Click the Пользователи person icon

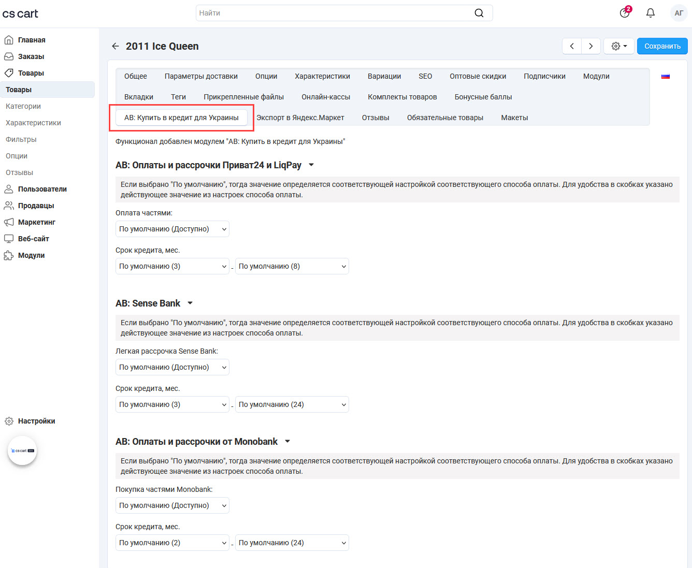(x=9, y=189)
